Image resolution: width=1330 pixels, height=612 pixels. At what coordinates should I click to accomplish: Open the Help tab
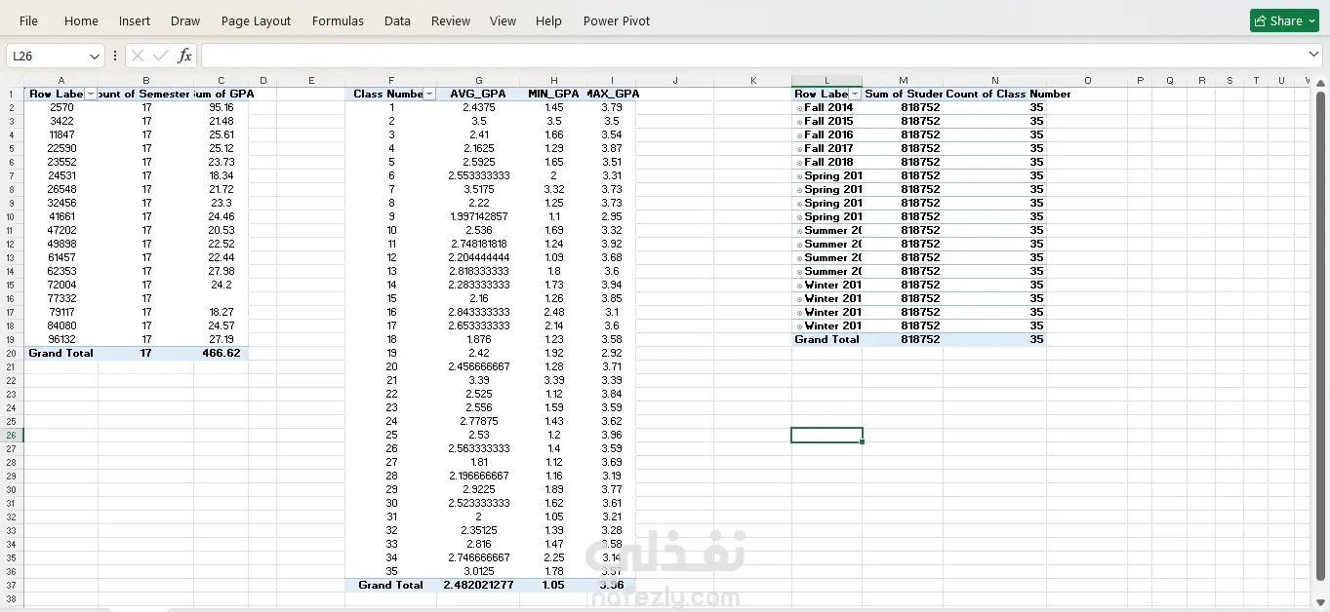tap(548, 20)
